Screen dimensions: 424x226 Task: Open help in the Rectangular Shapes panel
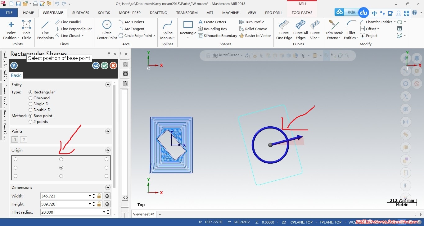(x=14, y=66)
